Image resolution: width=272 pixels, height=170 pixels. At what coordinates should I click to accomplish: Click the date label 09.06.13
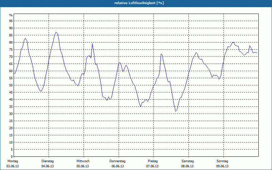222,166
